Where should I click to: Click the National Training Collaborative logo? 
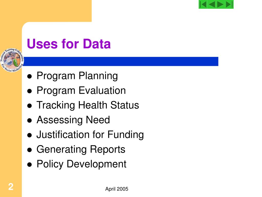(x=12, y=60)
